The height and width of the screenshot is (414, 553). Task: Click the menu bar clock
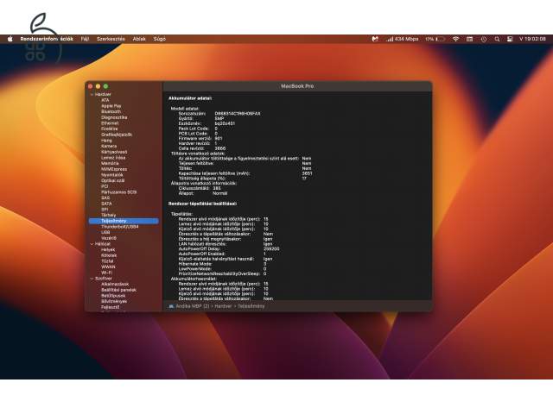[532, 39]
